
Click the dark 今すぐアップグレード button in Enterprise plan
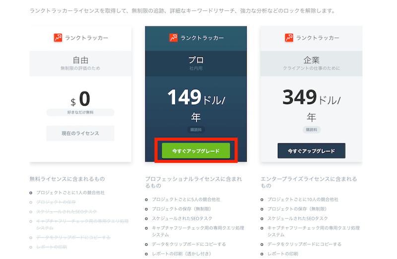coord(311,151)
